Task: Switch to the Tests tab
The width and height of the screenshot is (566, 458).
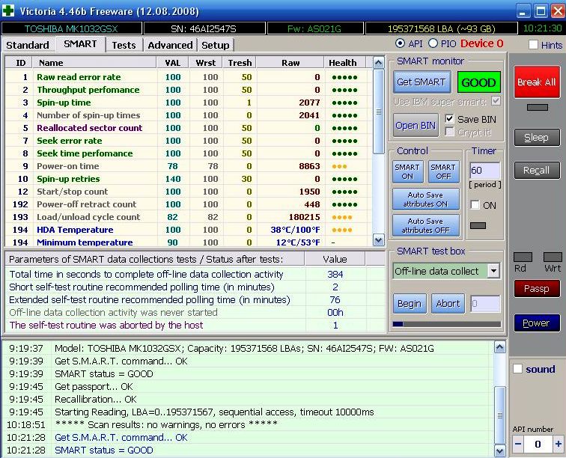Action: 124,45
